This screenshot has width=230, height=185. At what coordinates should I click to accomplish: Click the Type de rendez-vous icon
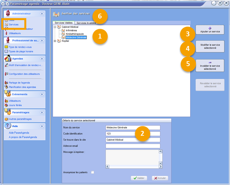(x=6, y=47)
